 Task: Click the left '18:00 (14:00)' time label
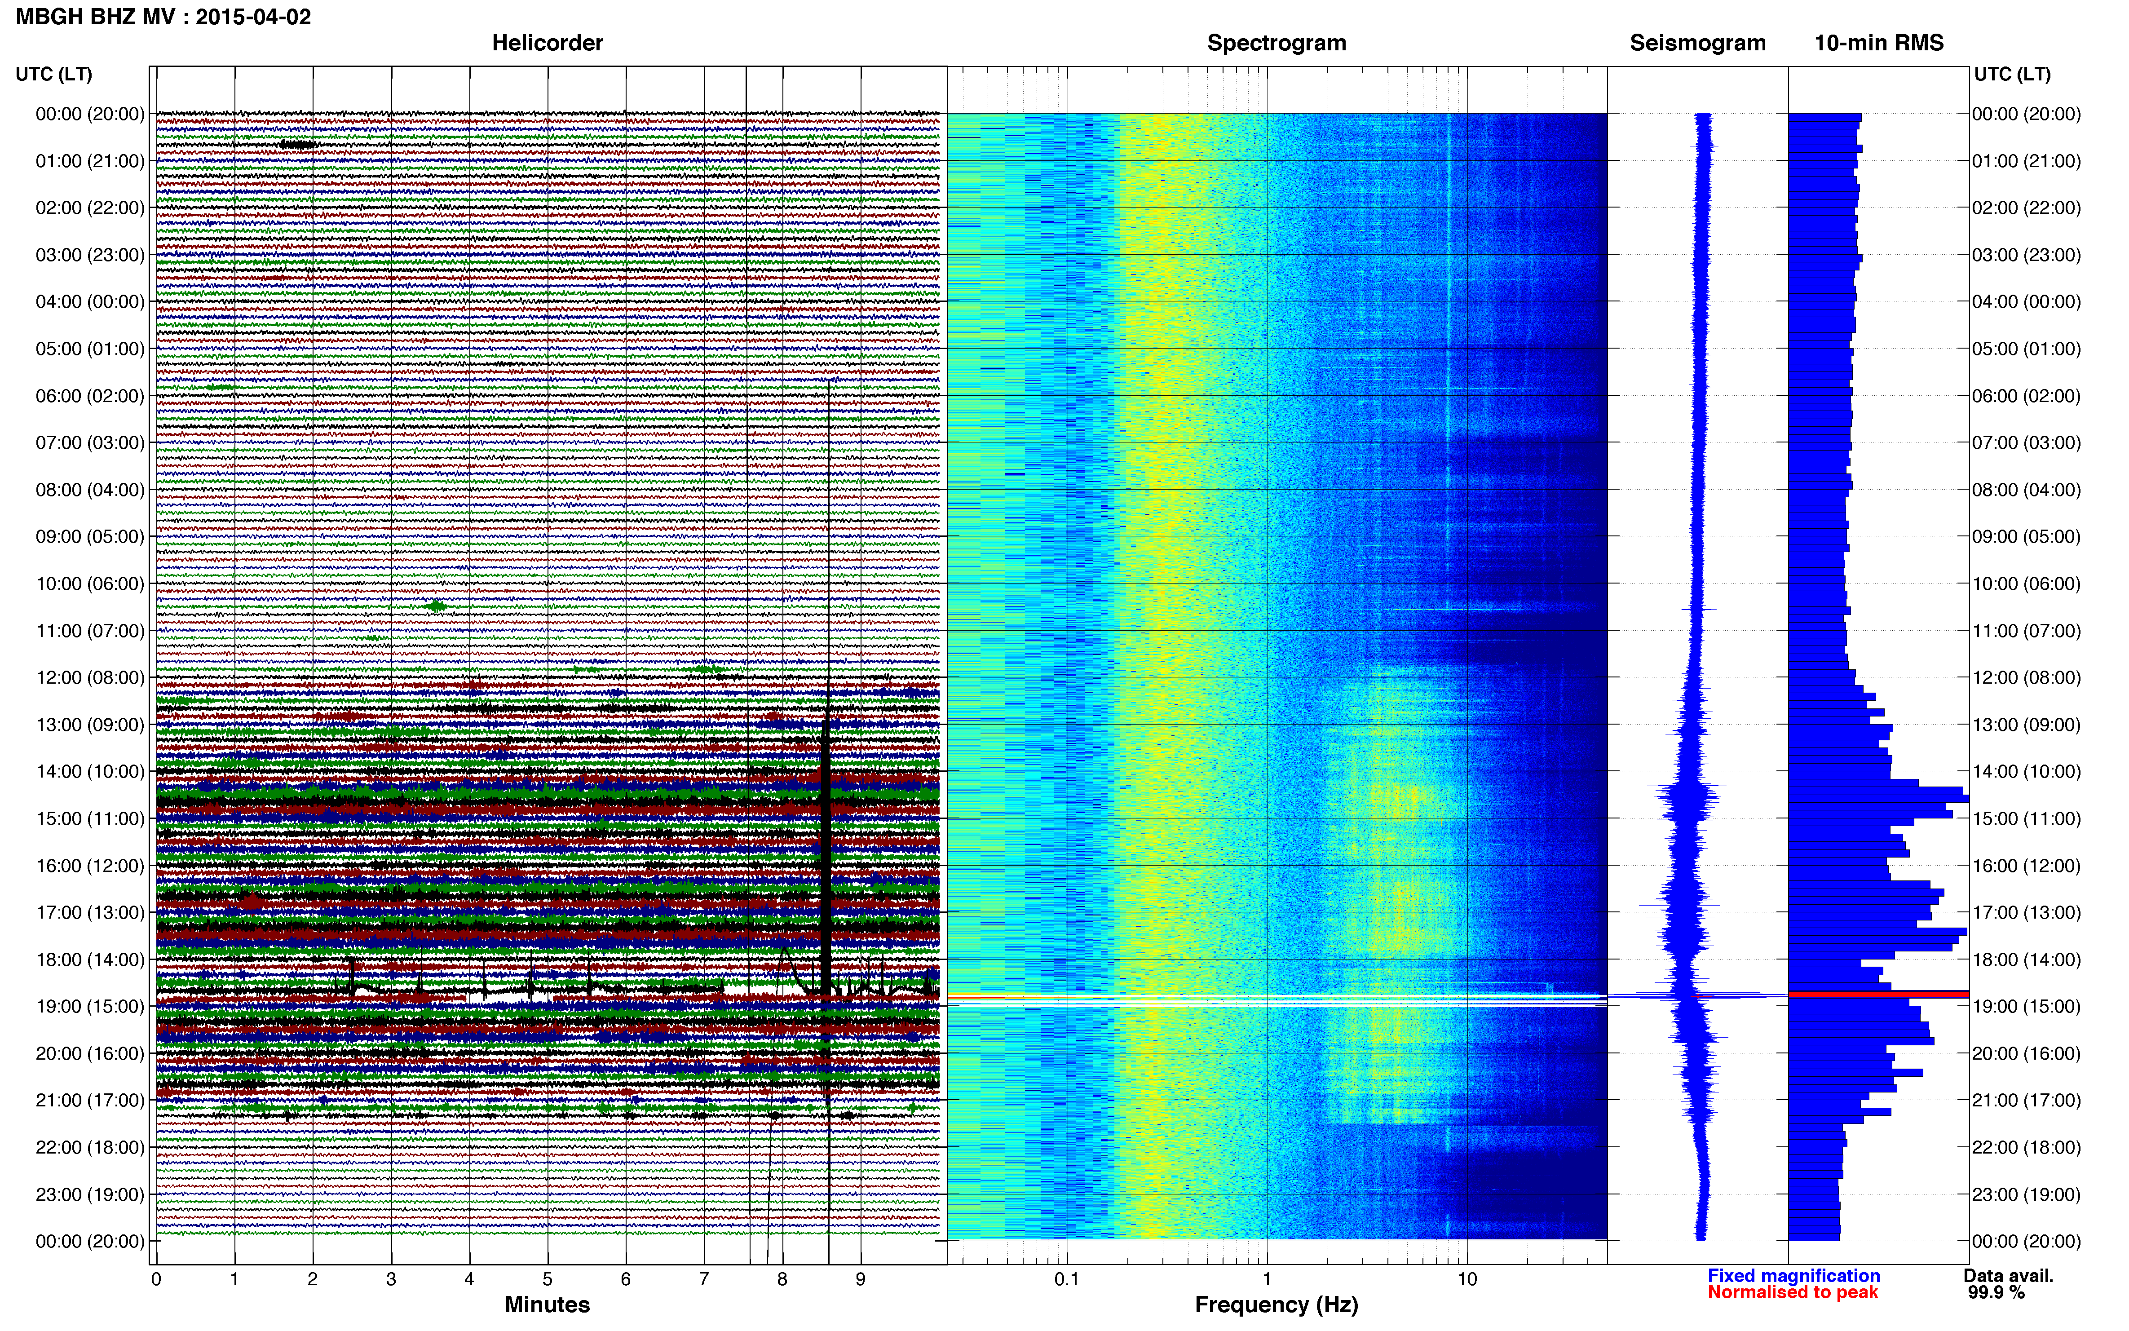point(90,960)
